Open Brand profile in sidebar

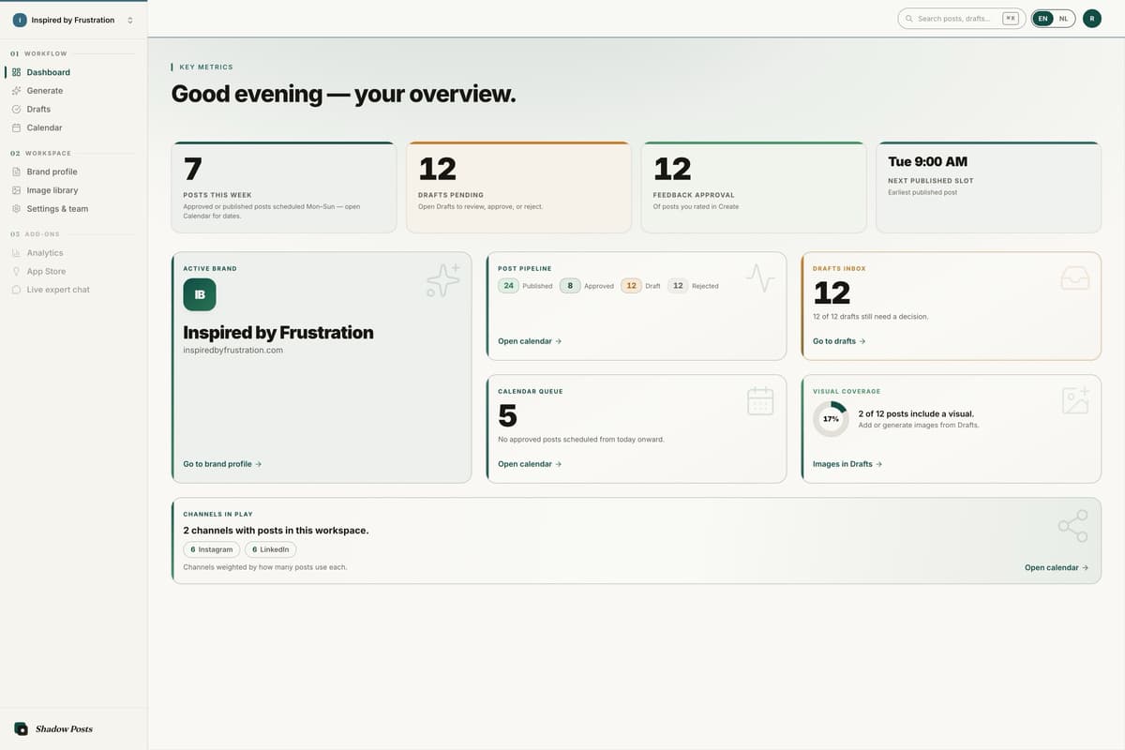click(73, 172)
